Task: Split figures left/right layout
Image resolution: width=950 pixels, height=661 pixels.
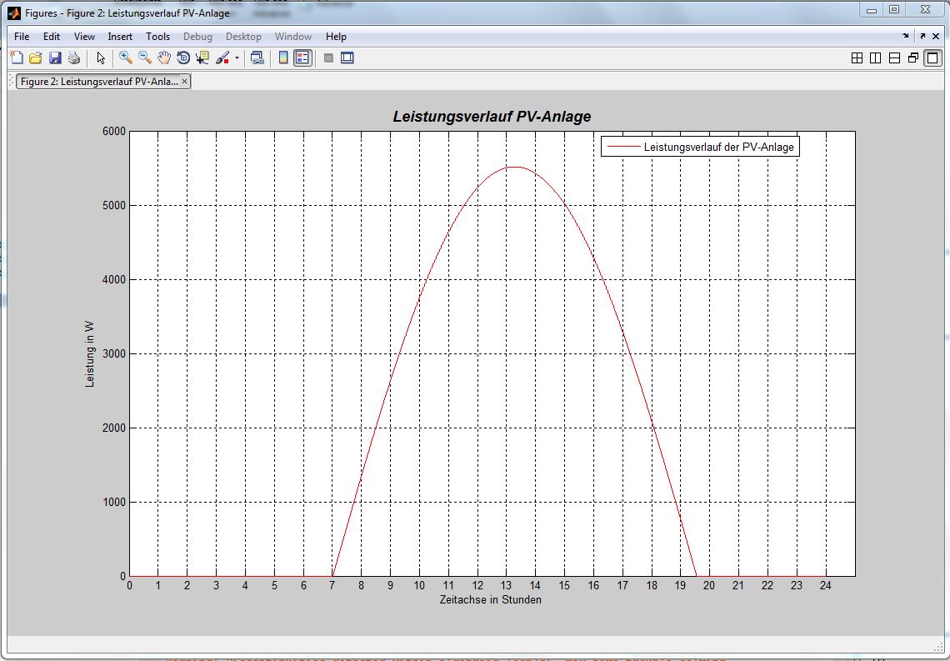Action: coord(875,58)
